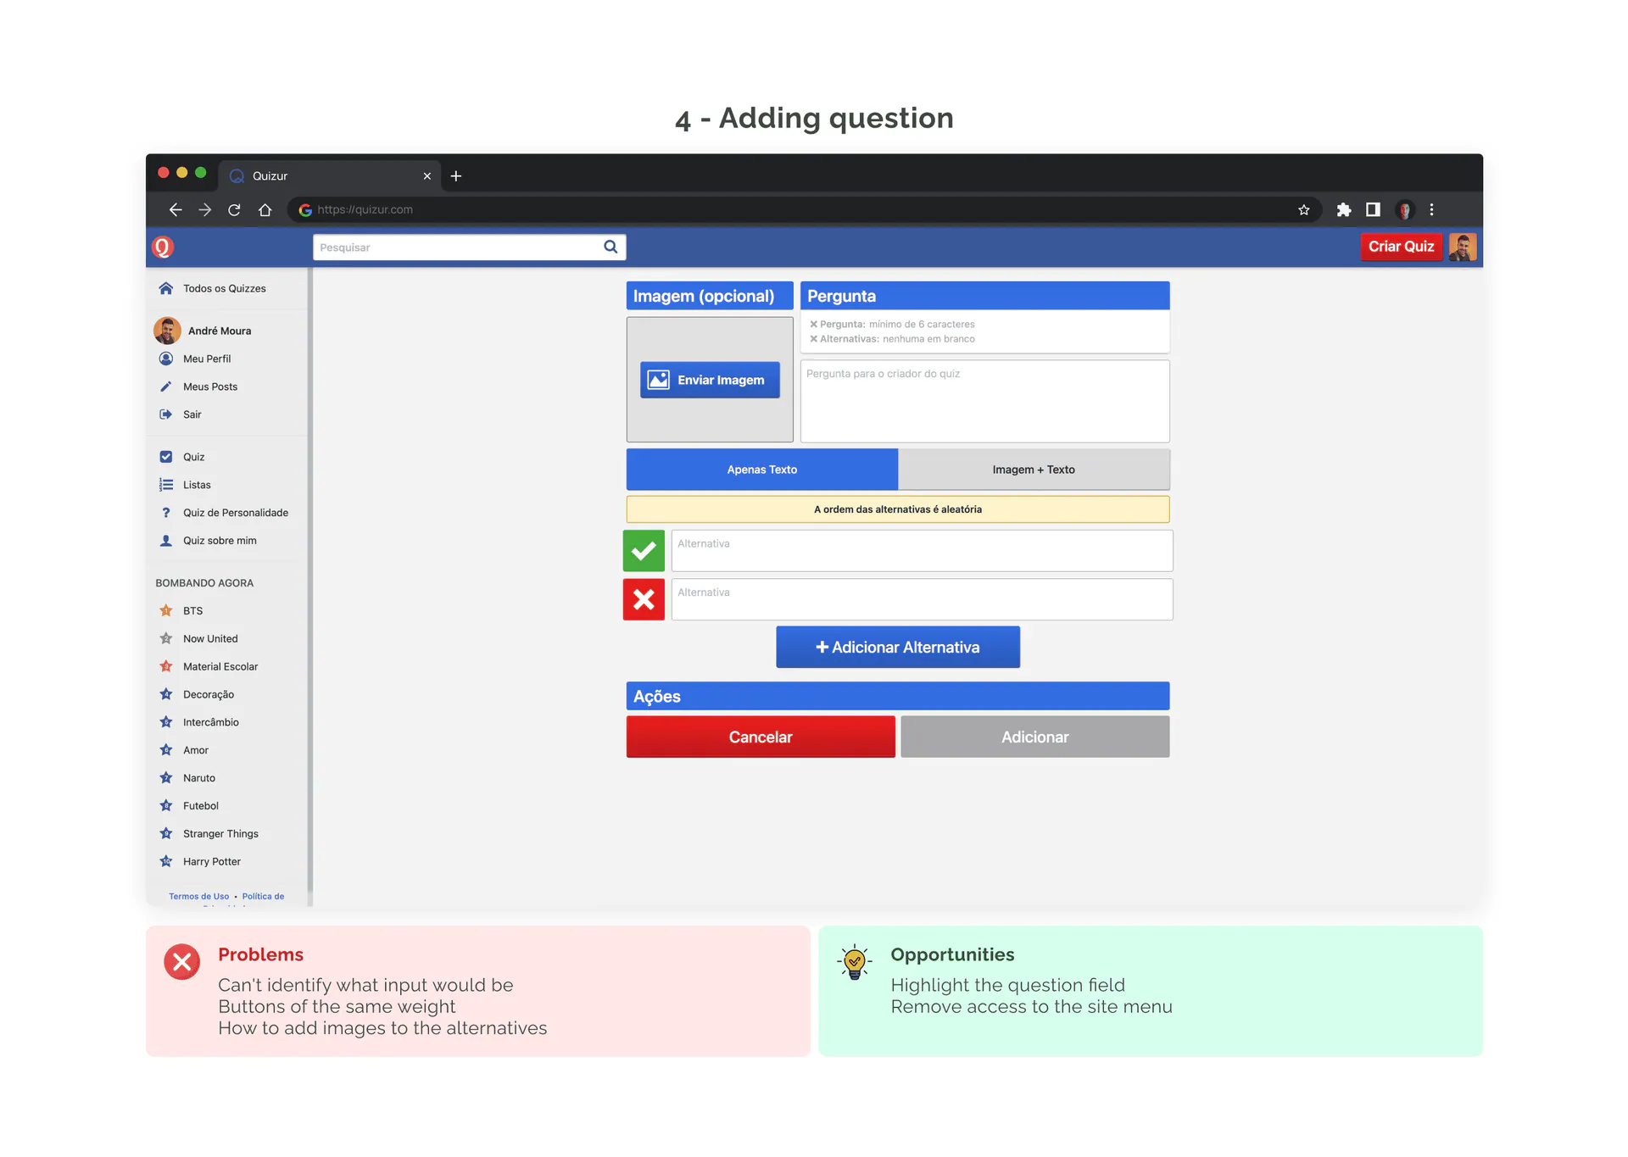
Task: Open the browser extensions puzzle icon
Action: pos(1344,209)
